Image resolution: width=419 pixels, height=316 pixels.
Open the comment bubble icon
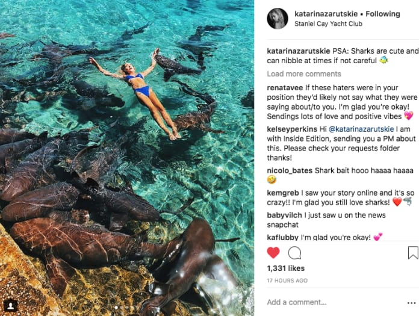tap(294, 253)
